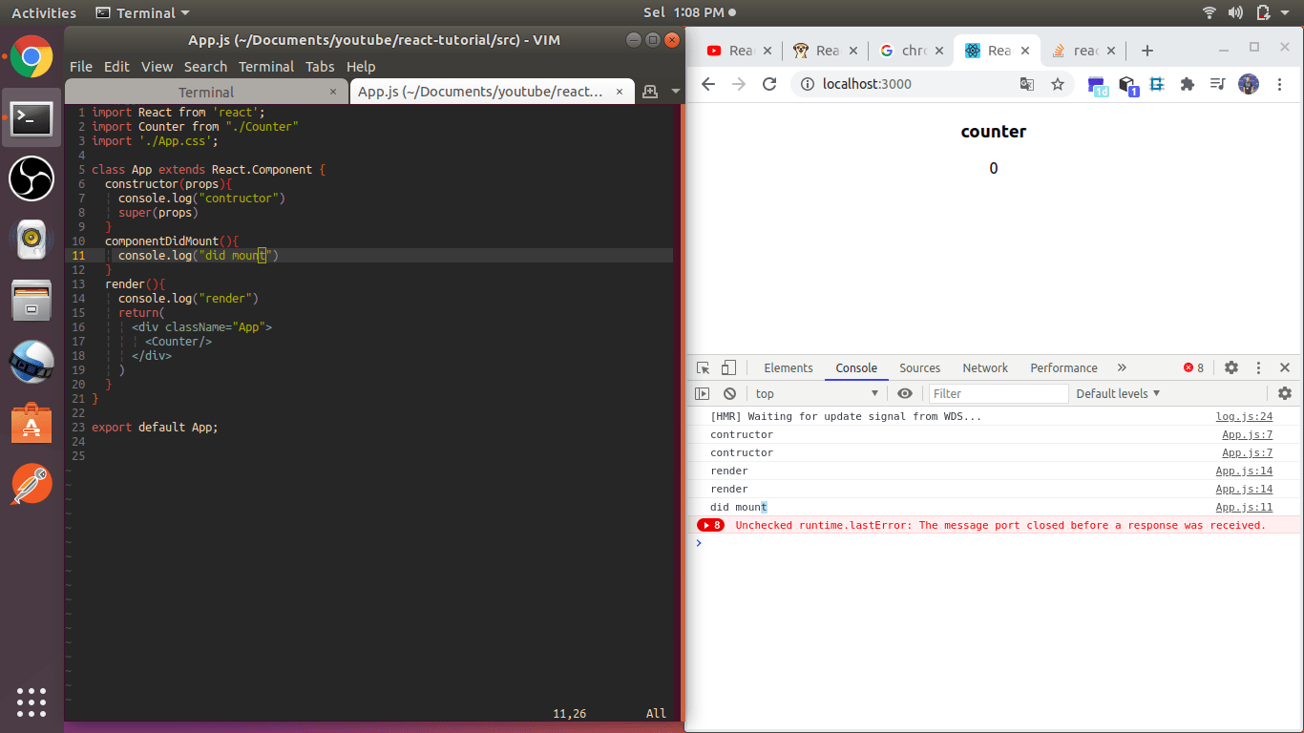Expand more DevTools panels via the chevron
Screen dimensions: 1304x733
(x=1122, y=367)
